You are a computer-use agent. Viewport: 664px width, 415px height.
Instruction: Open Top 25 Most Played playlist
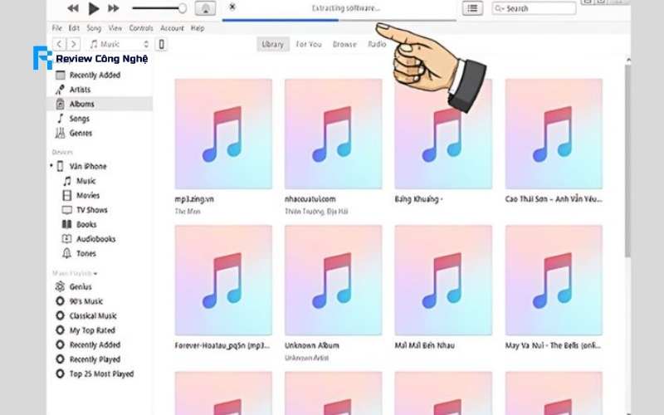pos(101,373)
